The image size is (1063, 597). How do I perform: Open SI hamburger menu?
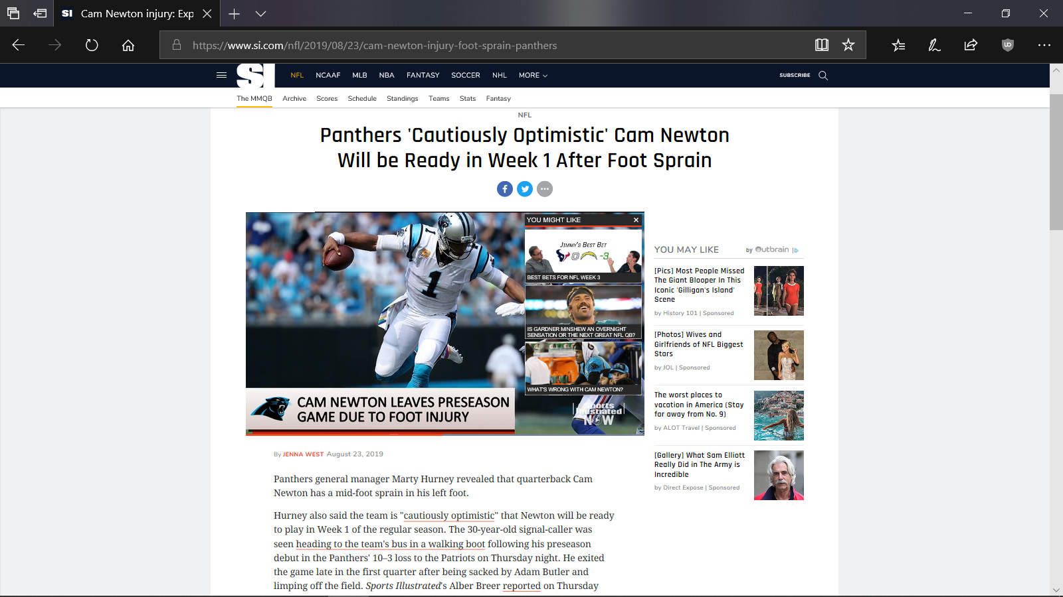pyautogui.click(x=222, y=75)
